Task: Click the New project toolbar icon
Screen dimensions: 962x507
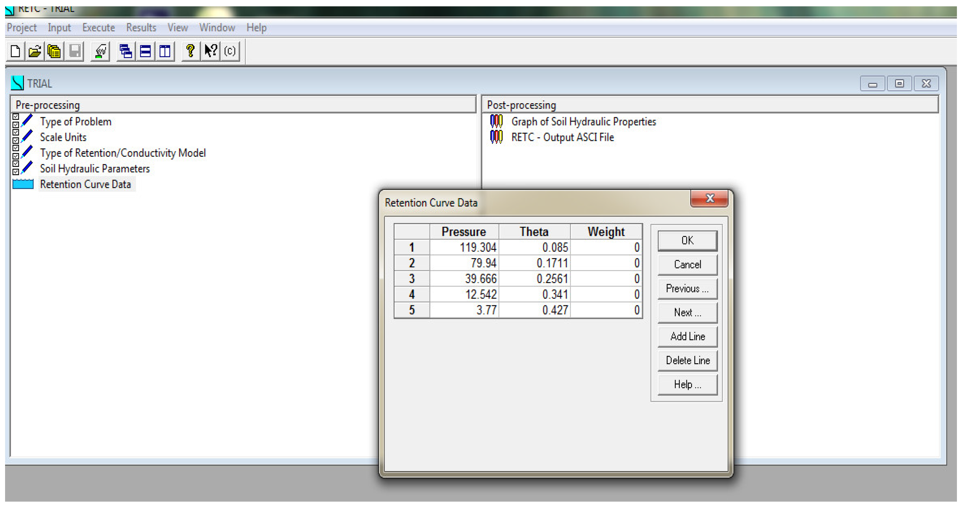Action: click(x=15, y=51)
